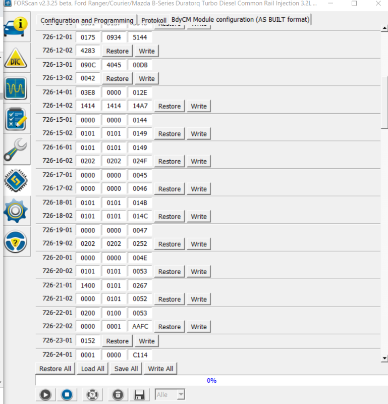Screen dimensions: 388x404
Task: Select BdyCM Module configuration tab
Action: click(241, 20)
